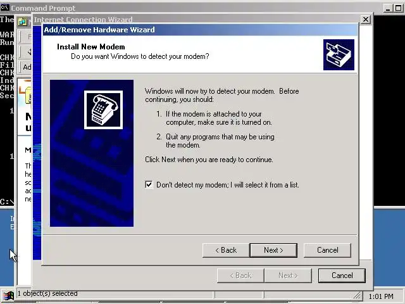The image size is (405, 304).
Task: Cancel the Internet Connection Wizard behind
Action: tap(342, 275)
